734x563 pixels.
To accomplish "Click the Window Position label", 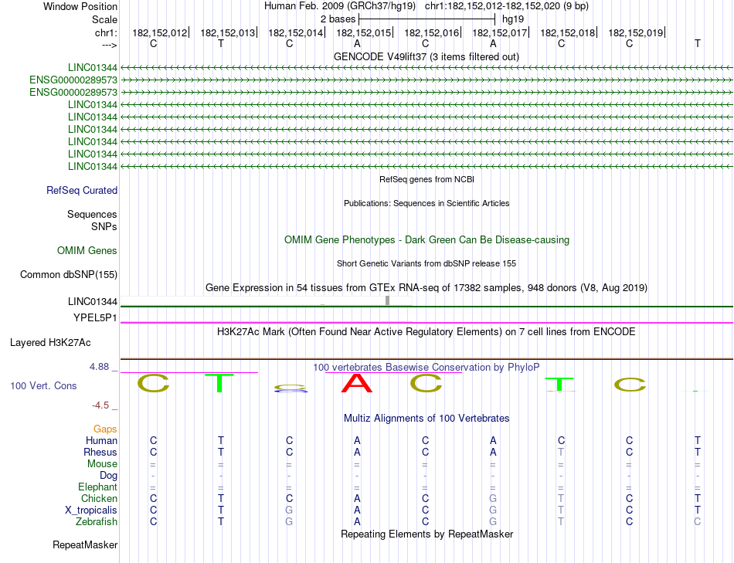I will [80, 6].
